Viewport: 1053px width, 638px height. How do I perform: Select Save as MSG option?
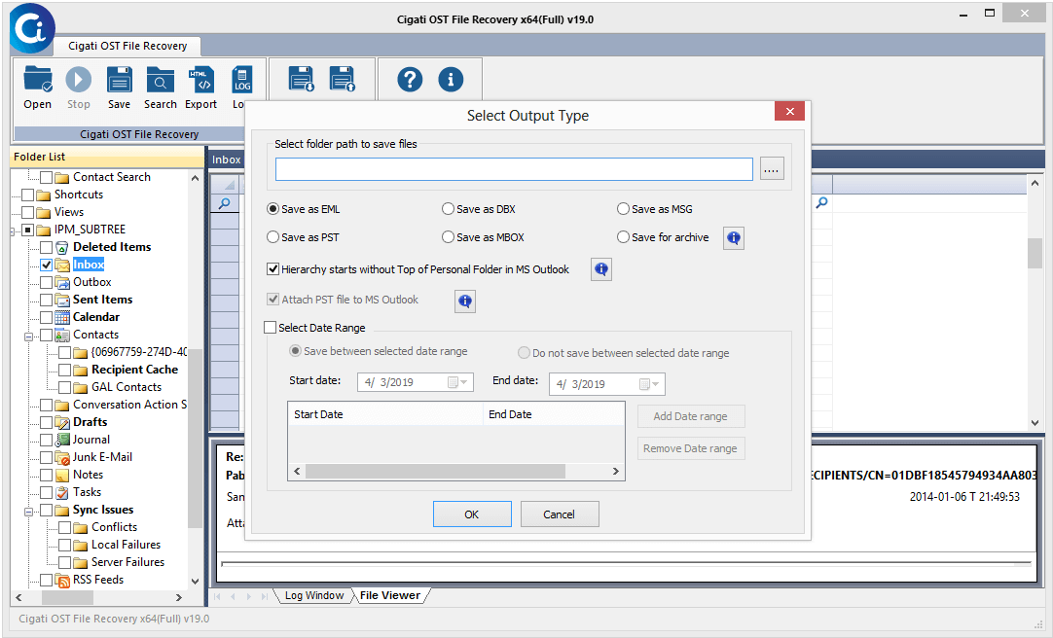click(623, 209)
